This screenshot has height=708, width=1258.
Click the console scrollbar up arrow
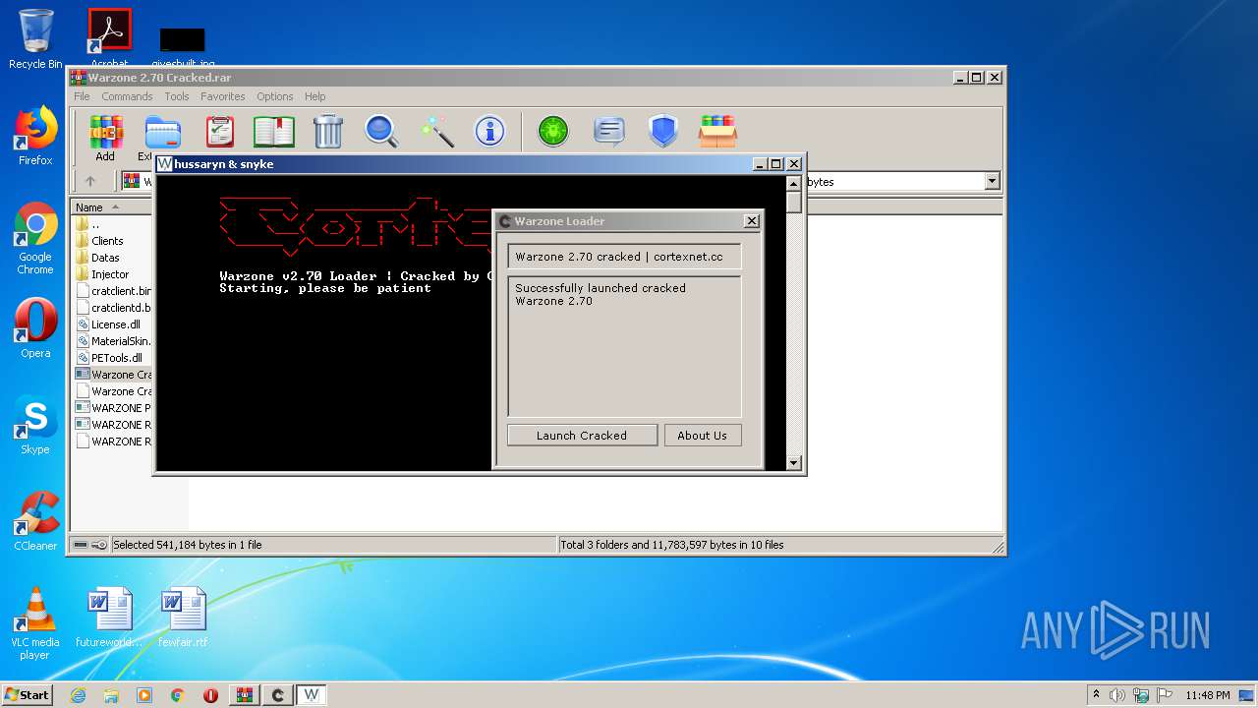[794, 184]
